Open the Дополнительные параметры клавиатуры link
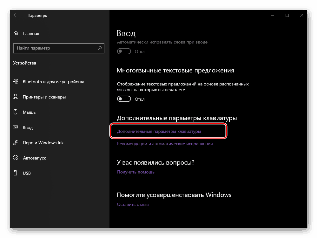317x238 pixels. tap(159, 131)
